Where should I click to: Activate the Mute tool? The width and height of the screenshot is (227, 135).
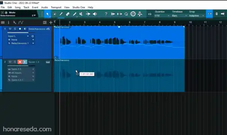tap(81, 14)
